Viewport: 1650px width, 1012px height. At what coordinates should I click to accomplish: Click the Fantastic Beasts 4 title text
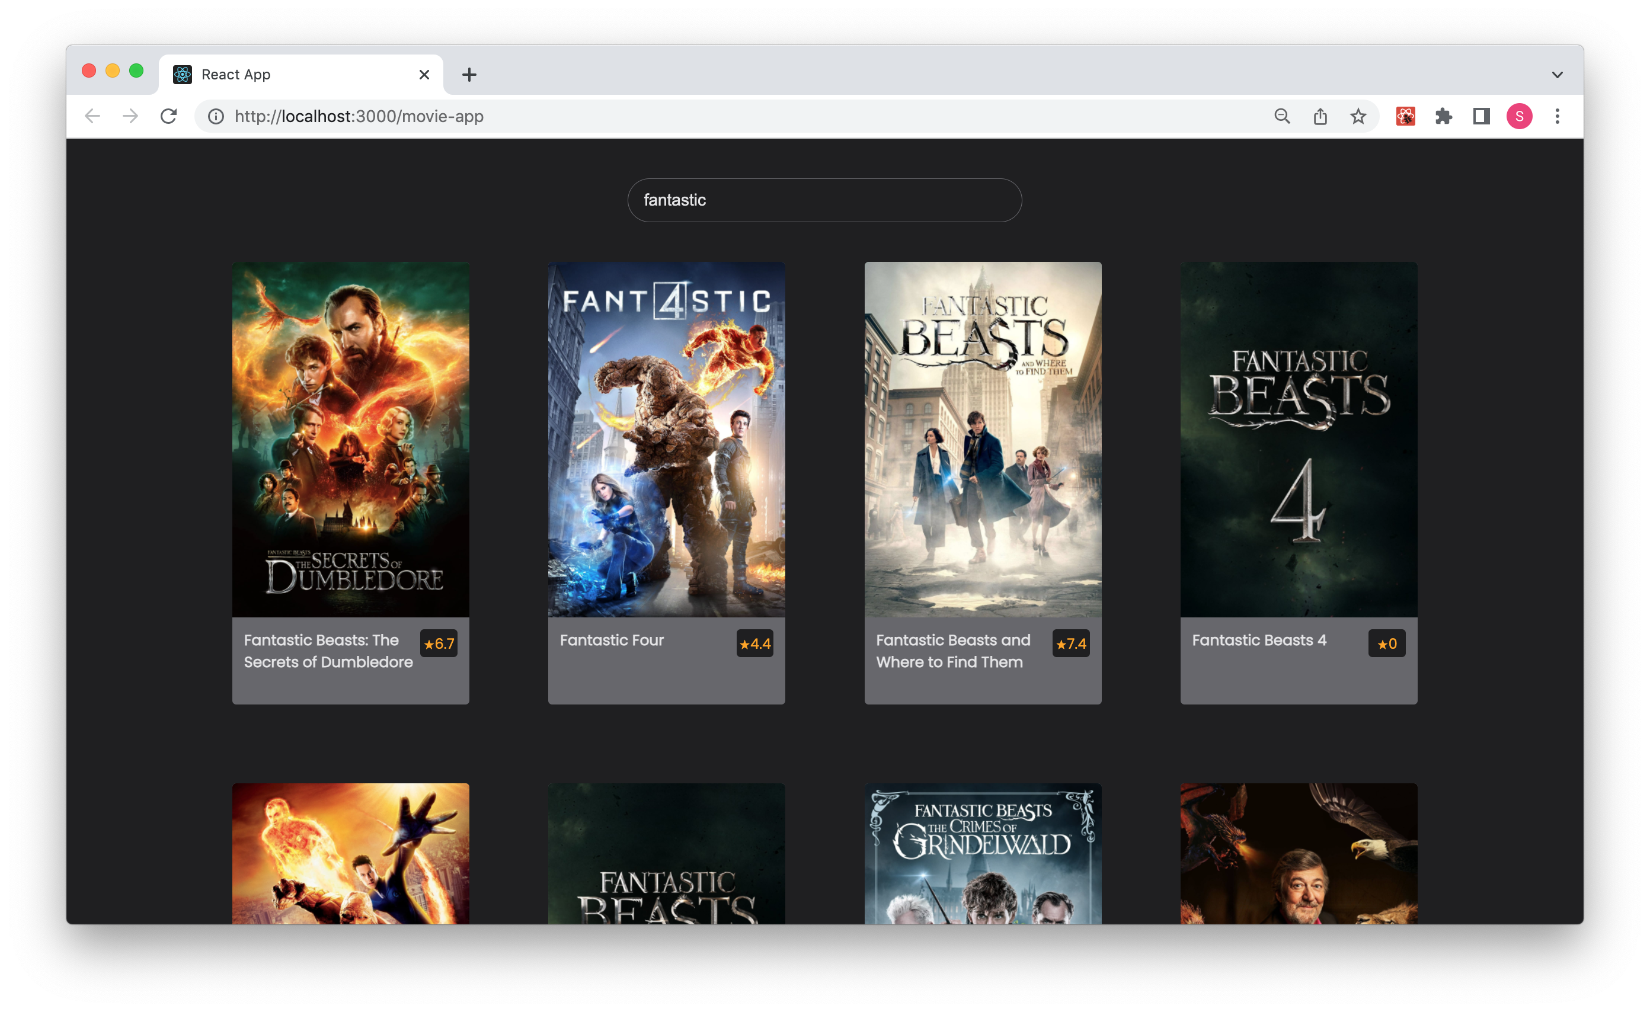point(1259,640)
